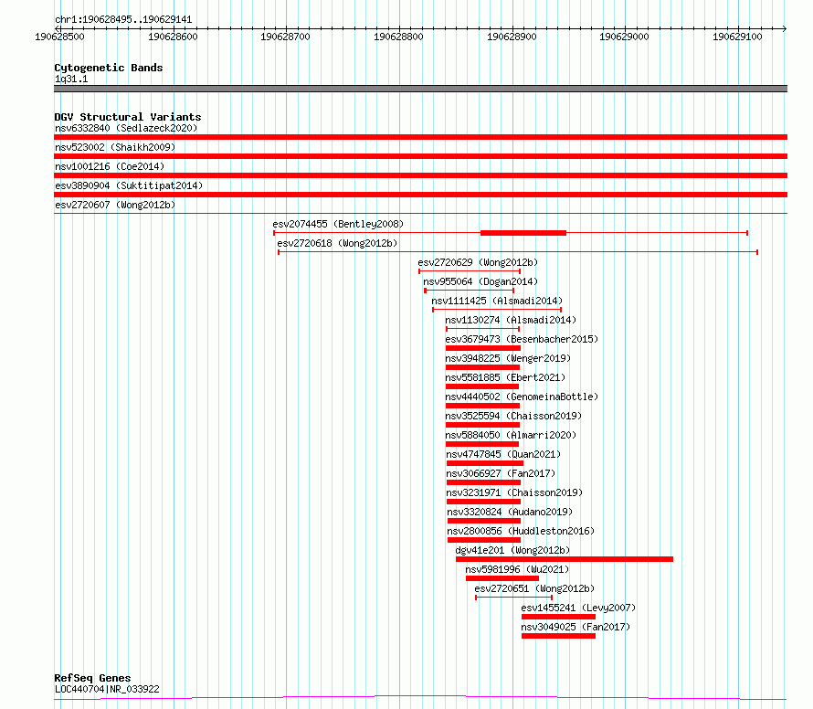Image resolution: width=813 pixels, height=709 pixels.
Task: Click the chr1:190628495..190629141 region label
Action: point(123,20)
